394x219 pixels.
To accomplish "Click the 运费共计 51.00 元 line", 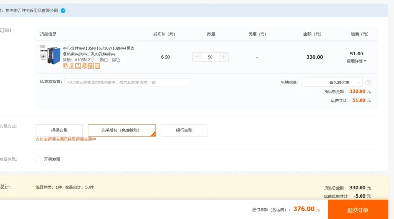I will click(351, 100).
